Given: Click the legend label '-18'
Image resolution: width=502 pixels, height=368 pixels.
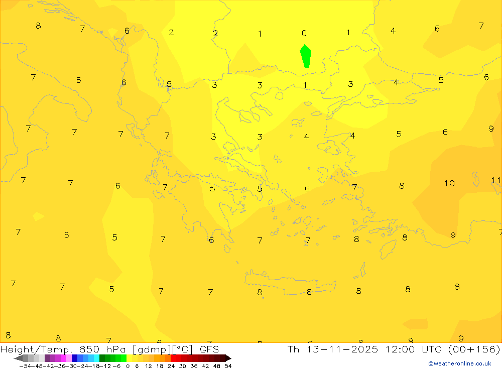Looking at the screenshot, I should [x=95, y=366].
